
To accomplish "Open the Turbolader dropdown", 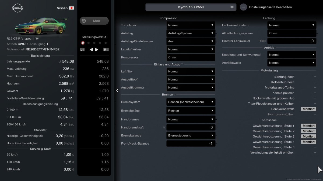I will tap(191, 25).
